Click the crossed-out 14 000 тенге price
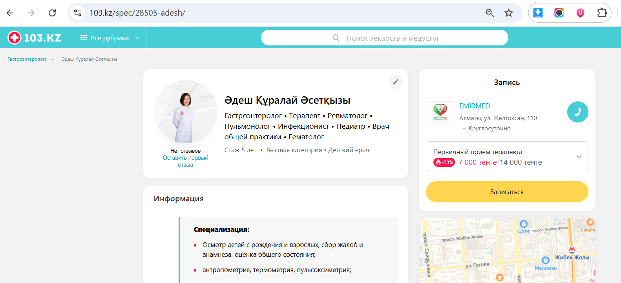 pos(521,162)
